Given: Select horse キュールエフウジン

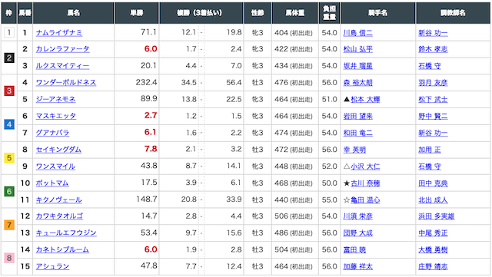Looking at the screenshot, I should pos(66,233).
